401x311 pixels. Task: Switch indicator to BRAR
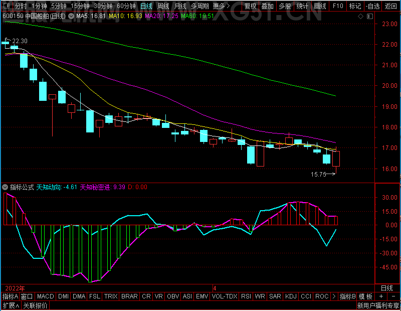(129, 296)
